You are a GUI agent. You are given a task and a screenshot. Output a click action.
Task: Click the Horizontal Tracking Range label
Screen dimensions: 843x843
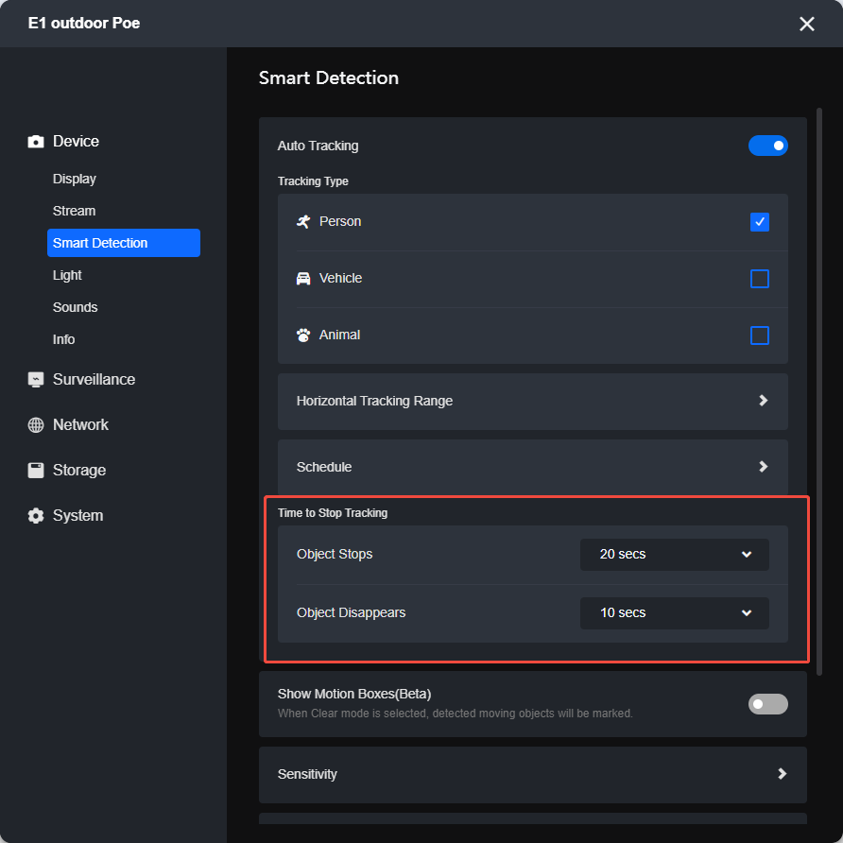tap(374, 401)
